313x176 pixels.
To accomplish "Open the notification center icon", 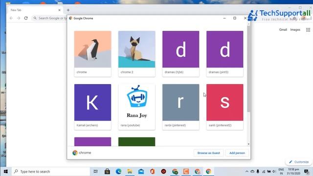I will pos(307,172).
